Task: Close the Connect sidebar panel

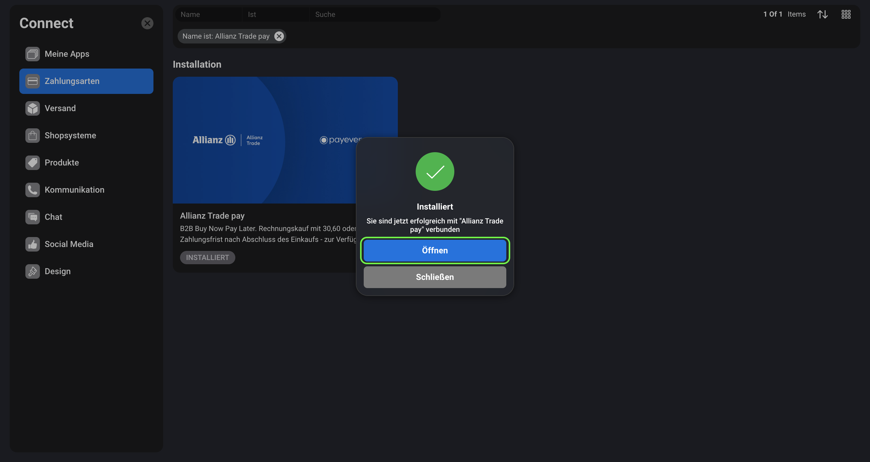Action: [x=147, y=23]
